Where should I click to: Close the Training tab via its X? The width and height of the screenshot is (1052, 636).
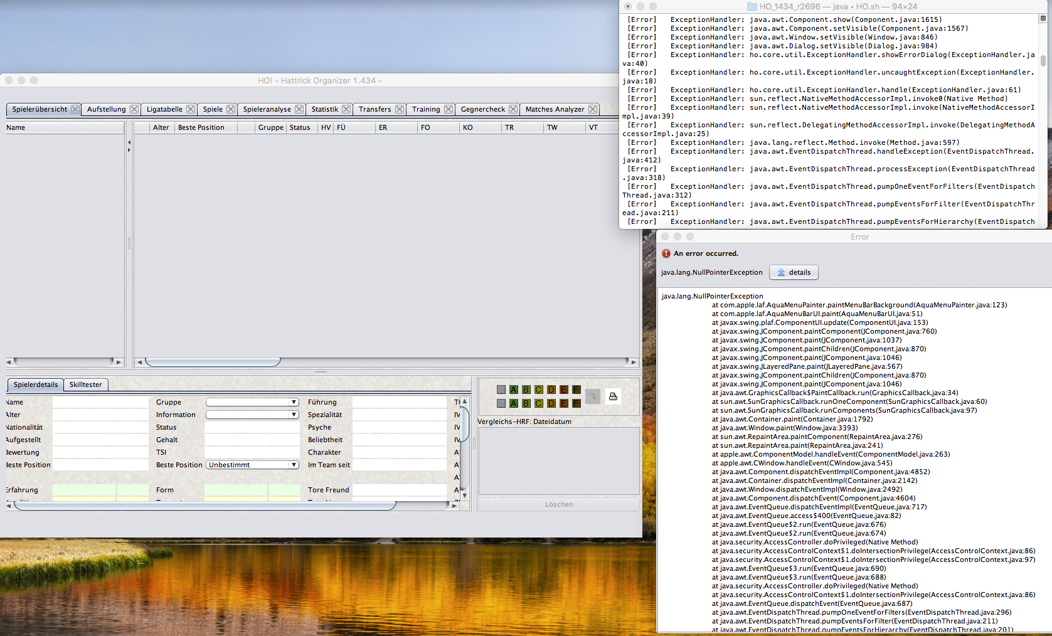[x=449, y=109]
